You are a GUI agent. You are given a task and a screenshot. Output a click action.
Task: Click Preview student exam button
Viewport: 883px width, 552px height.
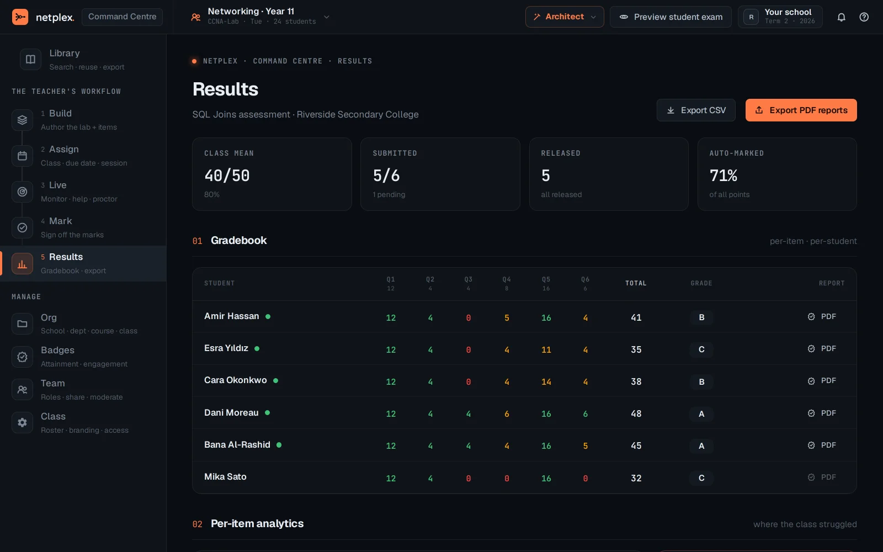point(671,17)
